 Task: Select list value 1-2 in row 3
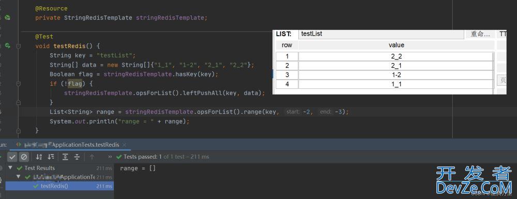396,75
